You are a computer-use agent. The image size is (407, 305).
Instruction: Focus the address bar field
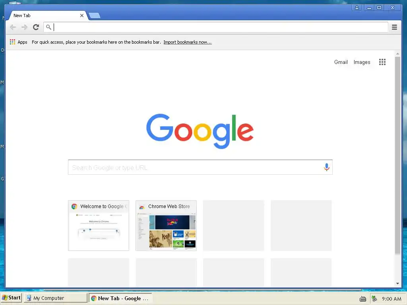[216, 27]
